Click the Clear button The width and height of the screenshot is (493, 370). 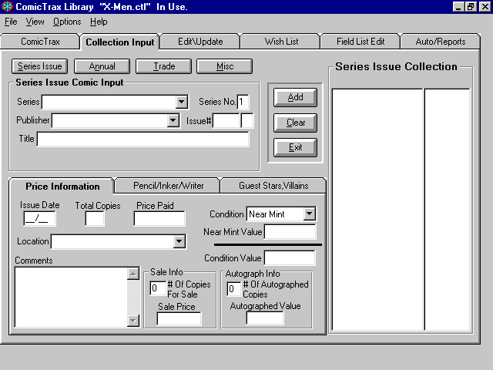(x=295, y=123)
